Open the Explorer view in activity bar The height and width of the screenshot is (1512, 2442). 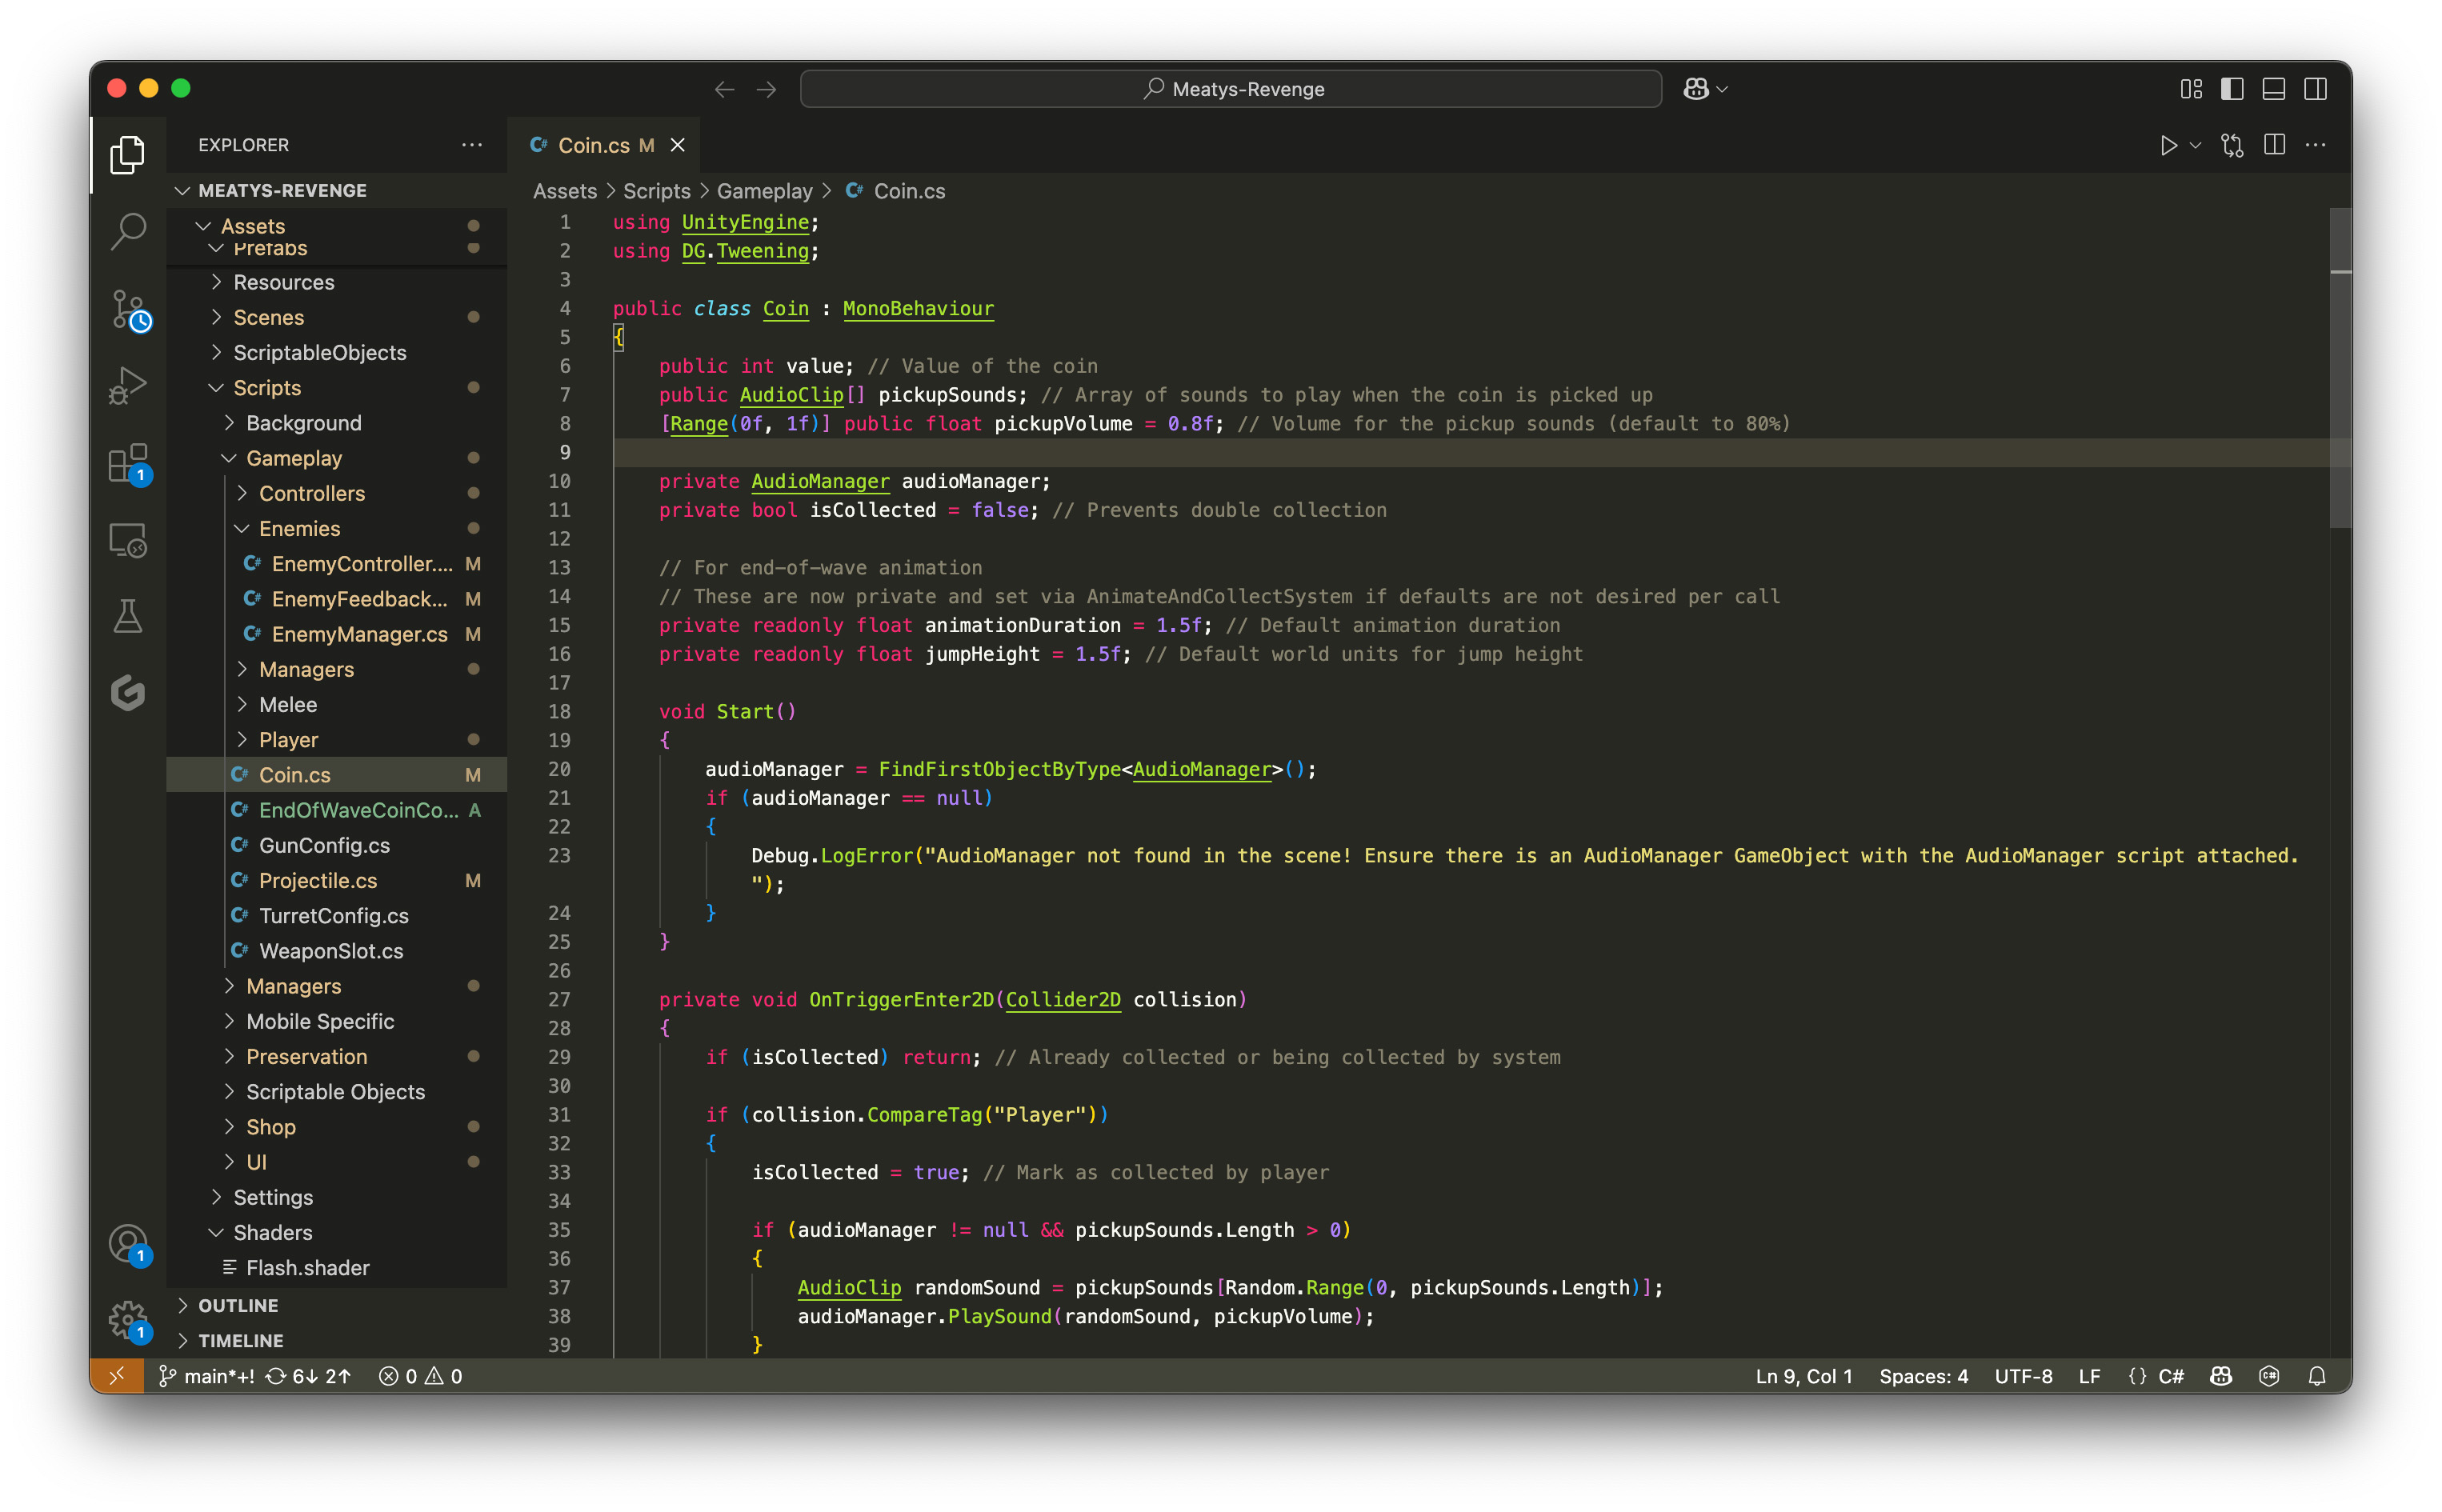[127, 154]
